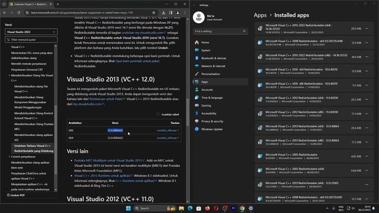Screen dimensions: 379x213
Task: Open Mendistribusikan ulang aplikasi ATL item
Action: pyautogui.click(x=33, y=137)
